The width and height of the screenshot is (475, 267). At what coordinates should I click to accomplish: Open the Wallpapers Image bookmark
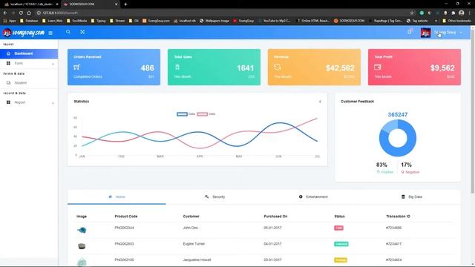pos(214,21)
